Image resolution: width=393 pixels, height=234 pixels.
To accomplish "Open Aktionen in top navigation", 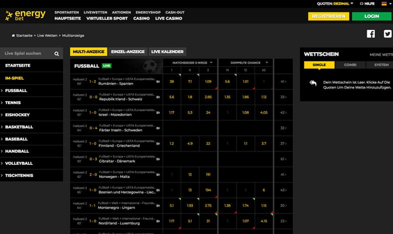I will (x=121, y=12).
